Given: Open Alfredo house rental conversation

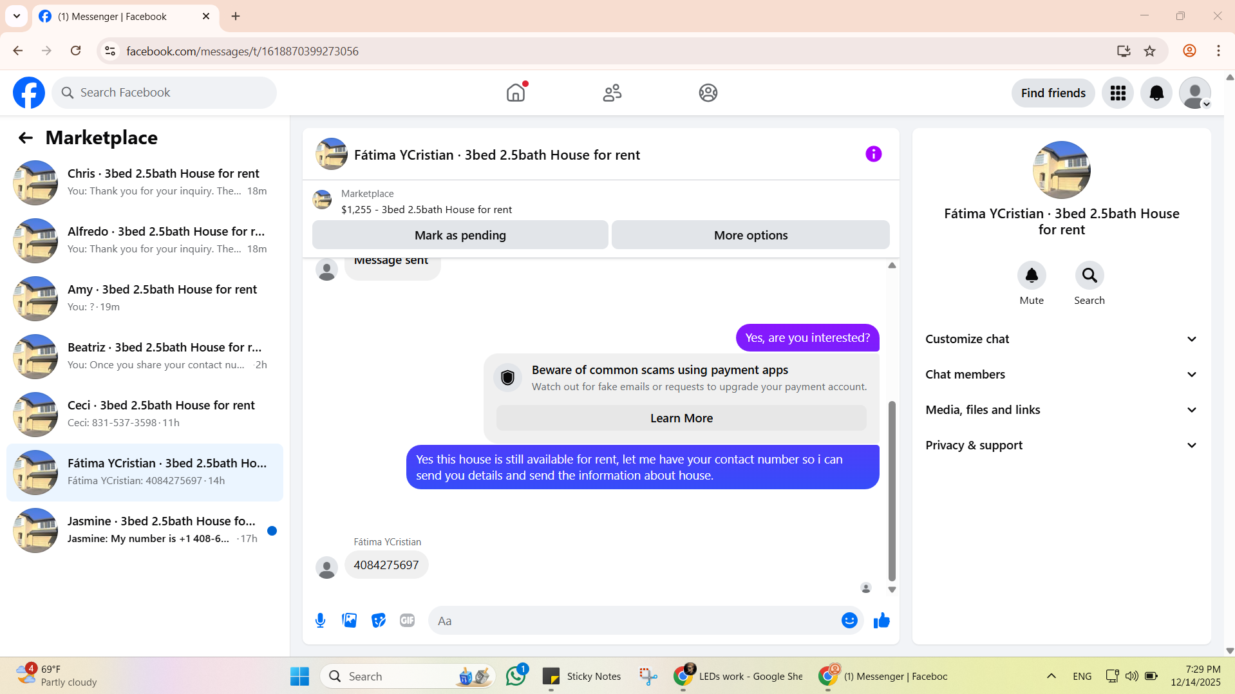Looking at the screenshot, I should click(145, 241).
